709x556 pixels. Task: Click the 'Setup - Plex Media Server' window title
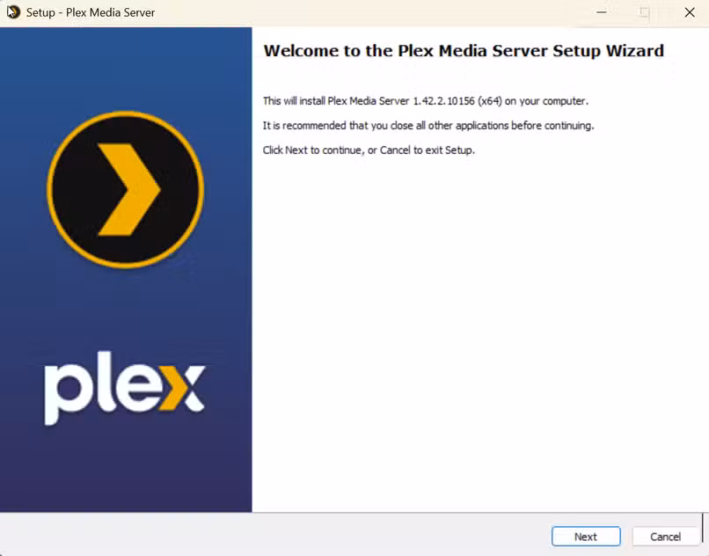click(91, 12)
